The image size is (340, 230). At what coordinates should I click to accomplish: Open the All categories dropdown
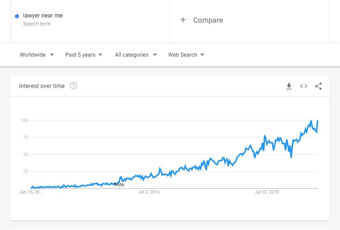coord(136,55)
